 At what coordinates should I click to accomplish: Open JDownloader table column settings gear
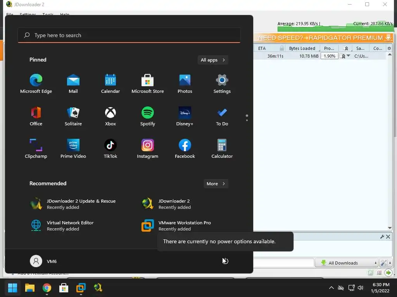pyautogui.click(x=389, y=48)
